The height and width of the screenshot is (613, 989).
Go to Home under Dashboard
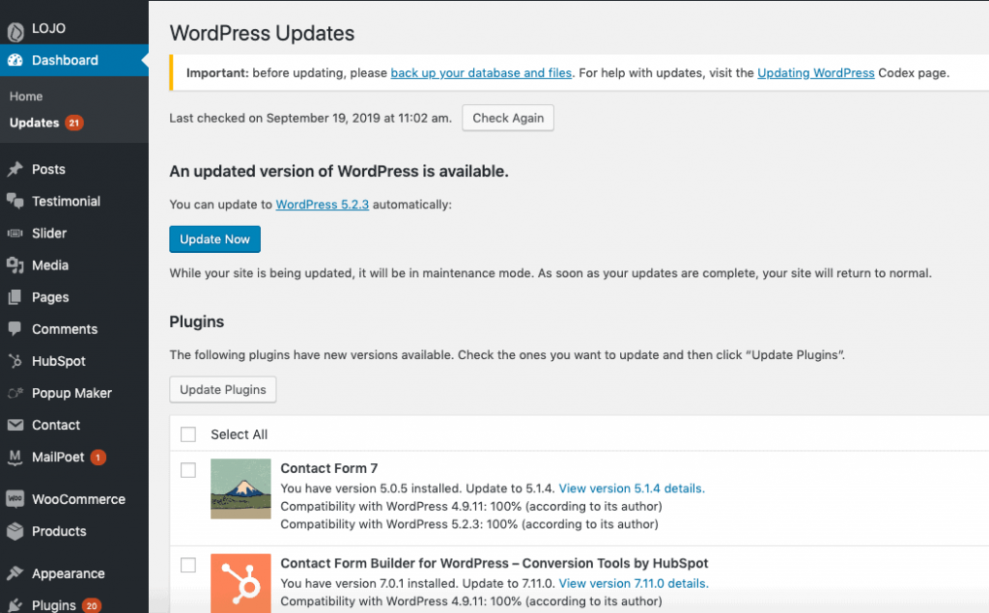[26, 97]
